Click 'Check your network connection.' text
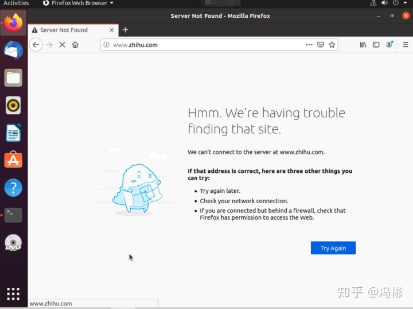The height and width of the screenshot is (309, 413). pos(244,201)
